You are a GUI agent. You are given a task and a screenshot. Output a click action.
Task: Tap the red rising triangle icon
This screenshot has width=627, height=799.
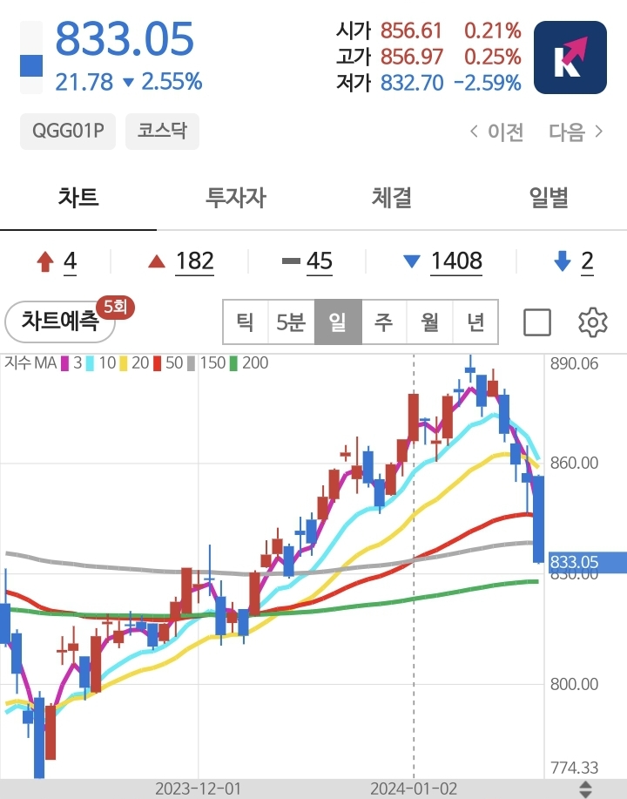(x=157, y=261)
